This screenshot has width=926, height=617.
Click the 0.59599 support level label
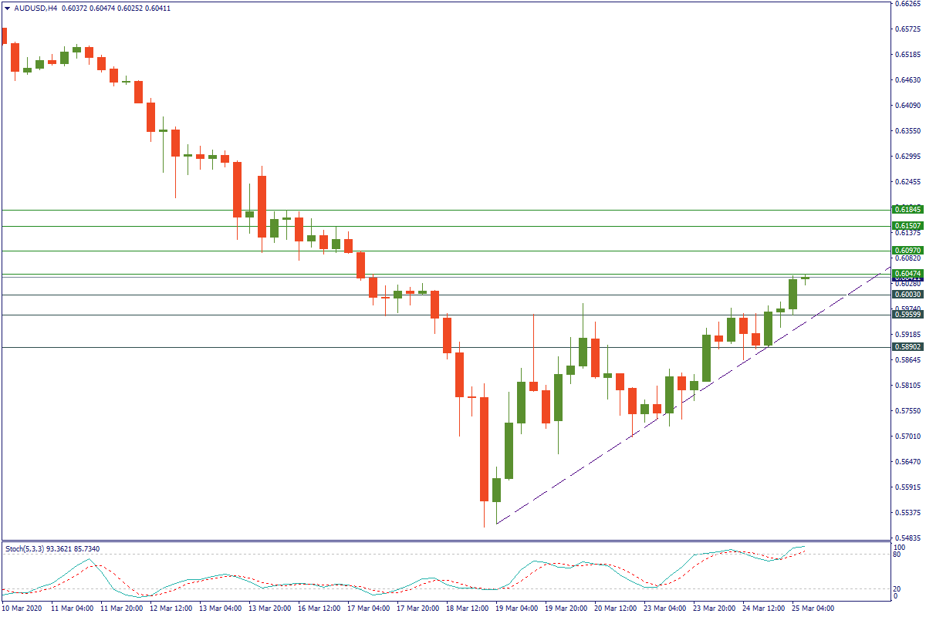[x=907, y=315]
